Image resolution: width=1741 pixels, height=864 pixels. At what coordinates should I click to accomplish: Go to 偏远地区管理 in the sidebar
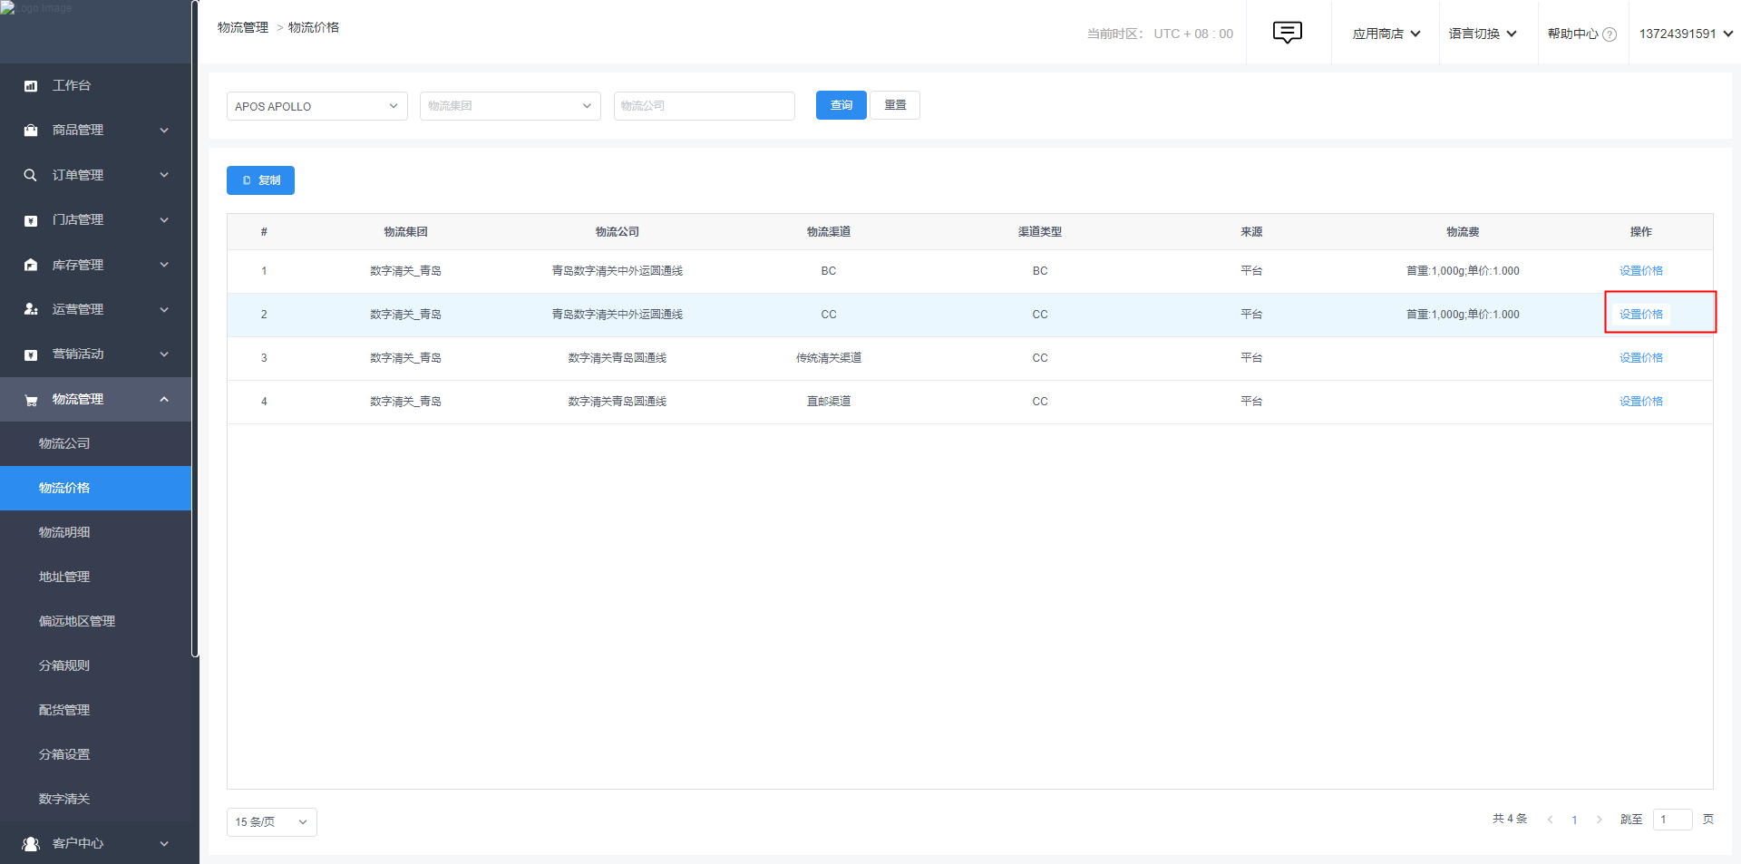[77, 621]
